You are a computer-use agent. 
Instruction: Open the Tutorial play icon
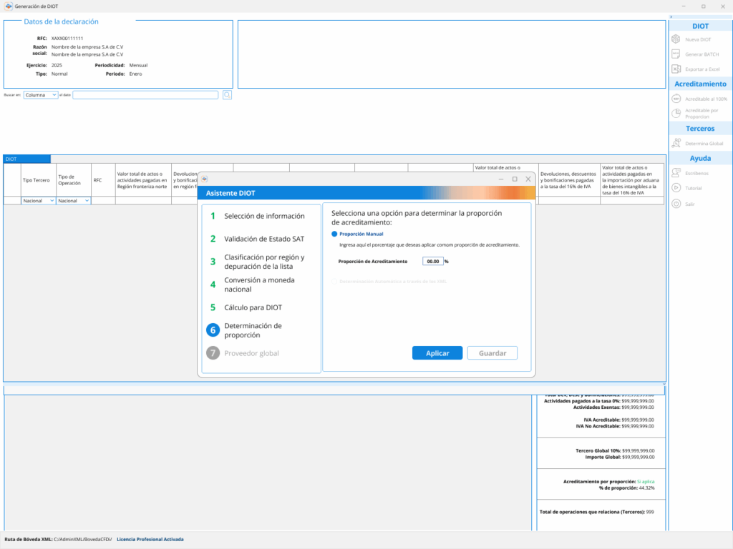[x=676, y=188]
